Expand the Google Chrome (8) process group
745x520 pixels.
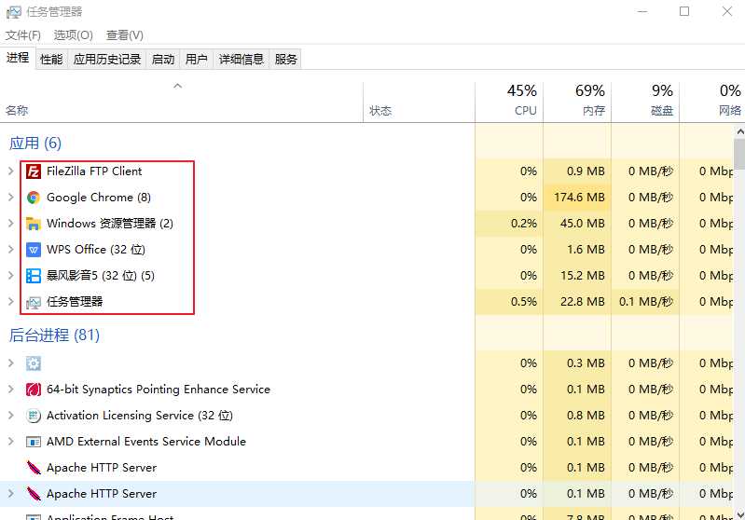[x=11, y=197]
